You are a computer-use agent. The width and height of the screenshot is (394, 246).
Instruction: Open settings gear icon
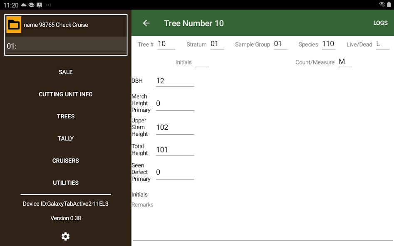click(65, 236)
